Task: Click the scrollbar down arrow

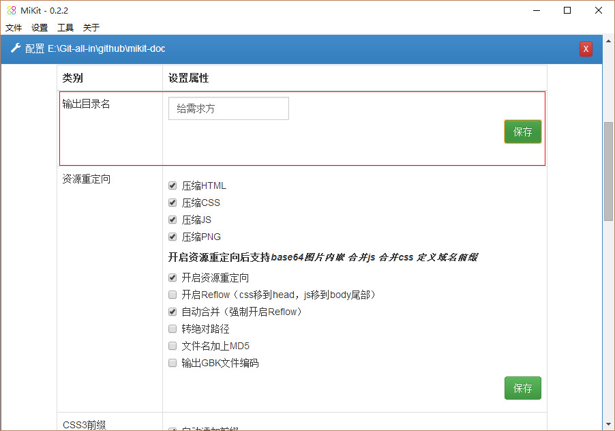Action: 608,424
